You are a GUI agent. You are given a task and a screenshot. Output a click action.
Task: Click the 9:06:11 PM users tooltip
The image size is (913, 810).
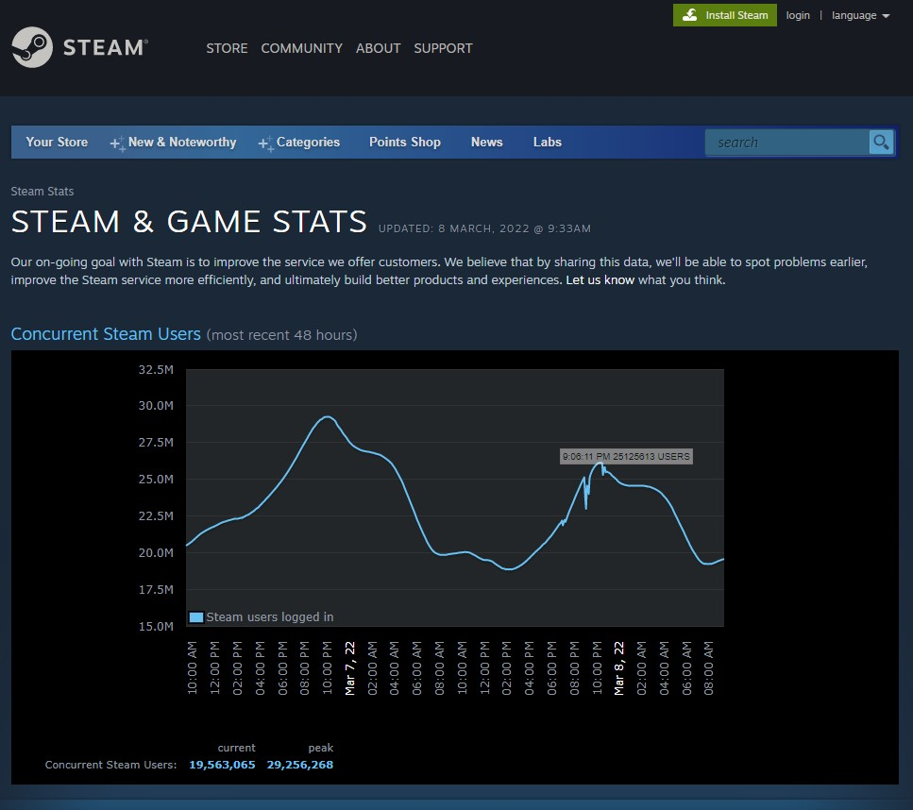click(x=626, y=457)
